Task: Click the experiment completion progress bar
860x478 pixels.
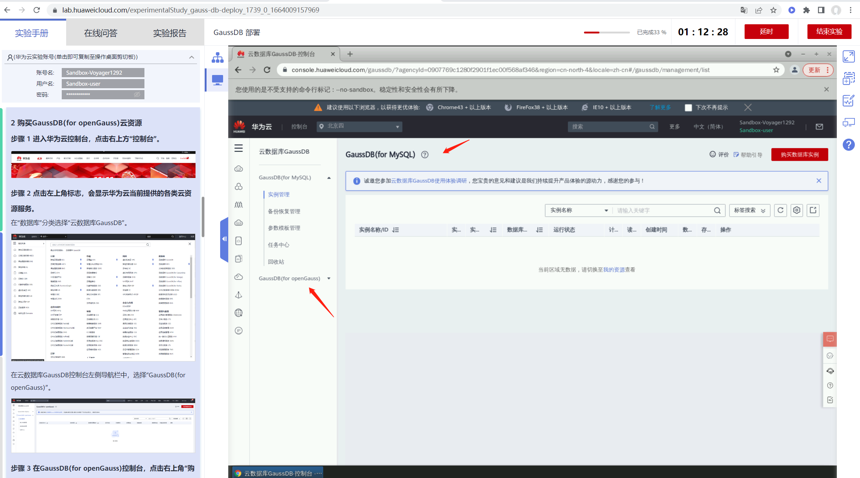Action: (606, 32)
